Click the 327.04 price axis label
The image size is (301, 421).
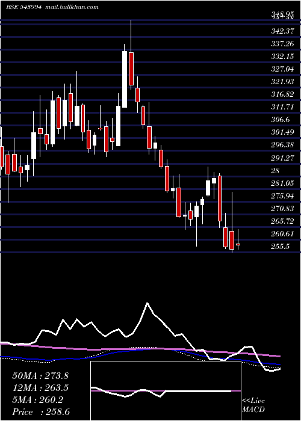pyautogui.click(x=282, y=69)
